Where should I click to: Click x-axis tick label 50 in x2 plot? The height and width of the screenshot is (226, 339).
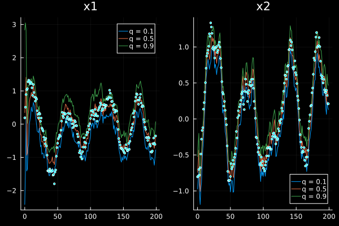click(230, 216)
